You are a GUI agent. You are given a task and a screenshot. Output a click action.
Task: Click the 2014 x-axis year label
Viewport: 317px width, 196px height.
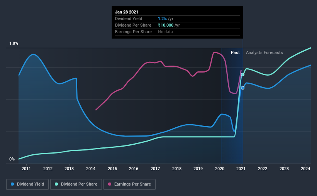(91, 169)
